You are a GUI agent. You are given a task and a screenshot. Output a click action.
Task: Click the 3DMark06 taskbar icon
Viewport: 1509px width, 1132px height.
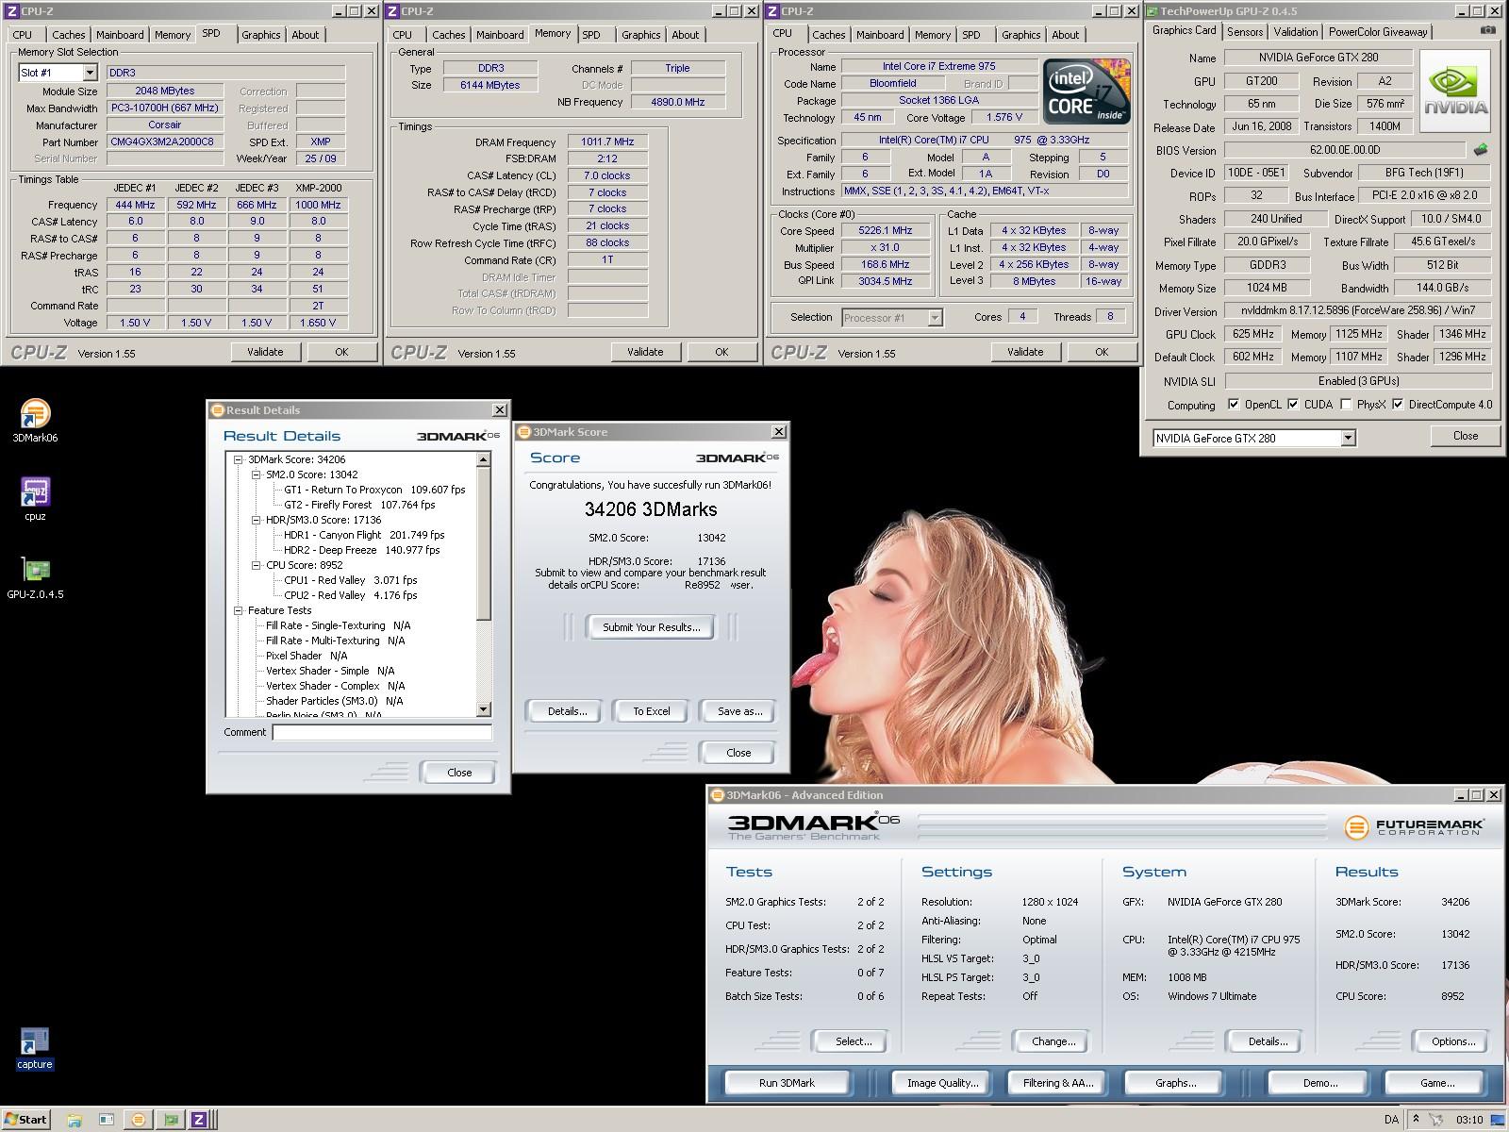coord(138,1120)
